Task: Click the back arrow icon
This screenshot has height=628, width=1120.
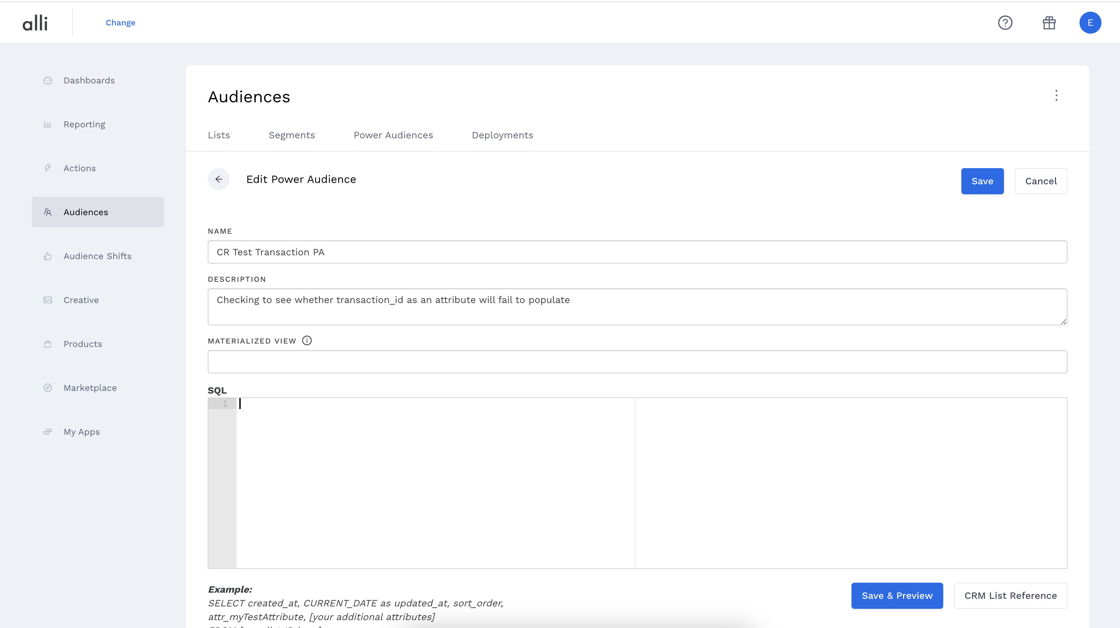Action: tap(219, 179)
